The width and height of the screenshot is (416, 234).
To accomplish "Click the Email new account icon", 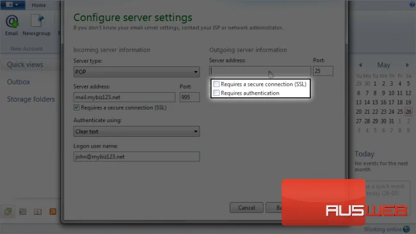I will click(x=12, y=26).
